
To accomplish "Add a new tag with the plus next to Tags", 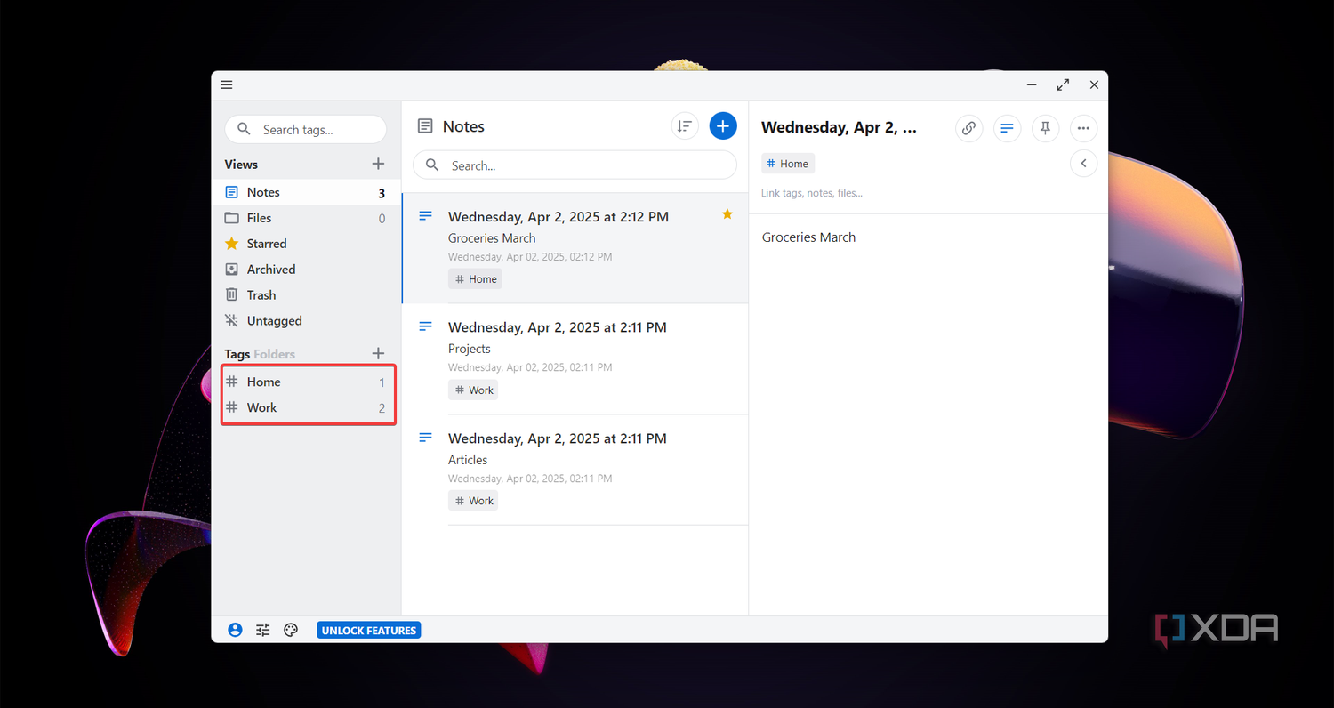I will 378,354.
